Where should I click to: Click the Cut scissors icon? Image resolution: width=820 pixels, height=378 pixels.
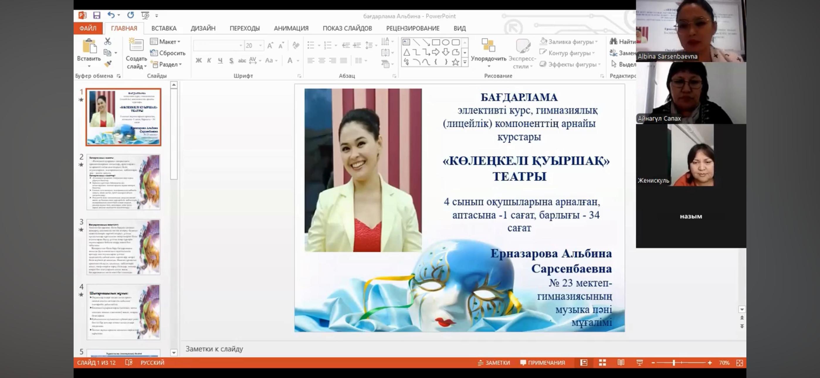coord(108,41)
